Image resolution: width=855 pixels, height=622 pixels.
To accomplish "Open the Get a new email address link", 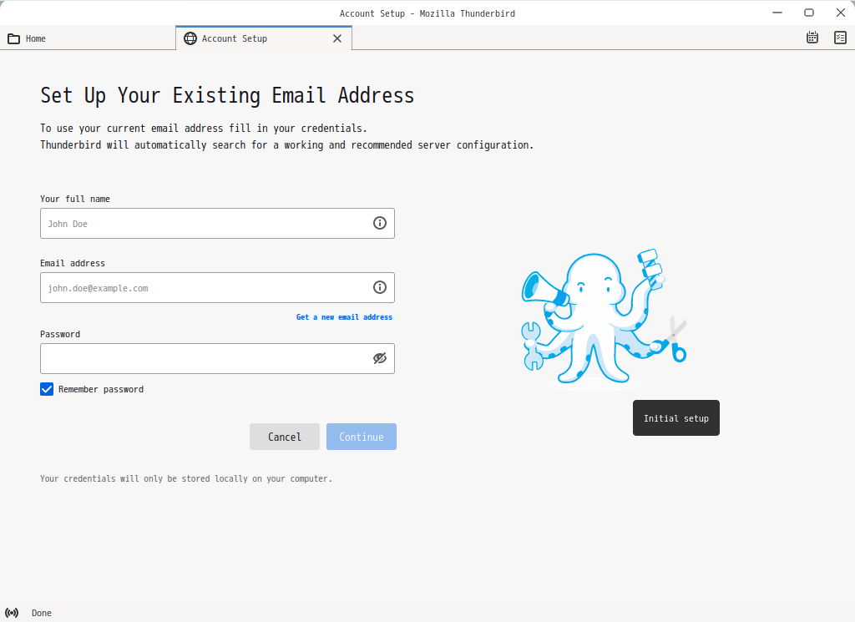I will (x=344, y=316).
